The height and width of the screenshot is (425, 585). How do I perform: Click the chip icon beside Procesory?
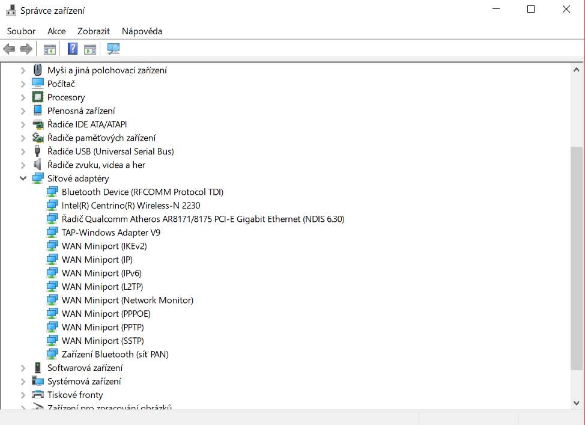[x=38, y=97]
